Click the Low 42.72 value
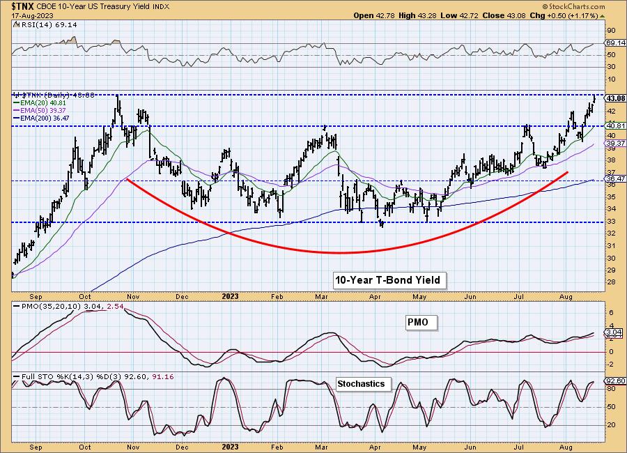The image size is (627, 453). coord(460,15)
